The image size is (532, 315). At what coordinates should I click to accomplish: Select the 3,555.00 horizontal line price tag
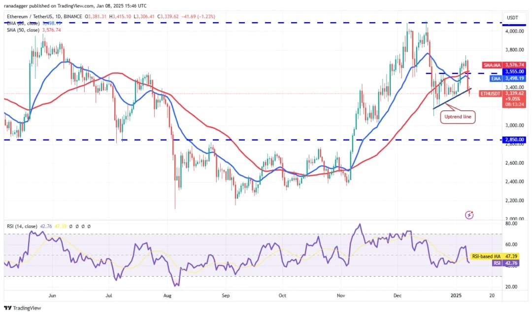coord(513,71)
